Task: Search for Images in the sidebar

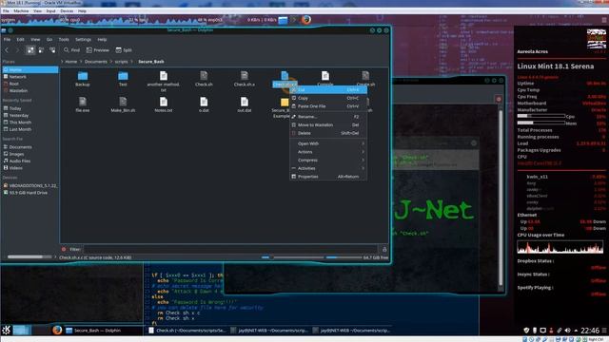Action: (29, 154)
